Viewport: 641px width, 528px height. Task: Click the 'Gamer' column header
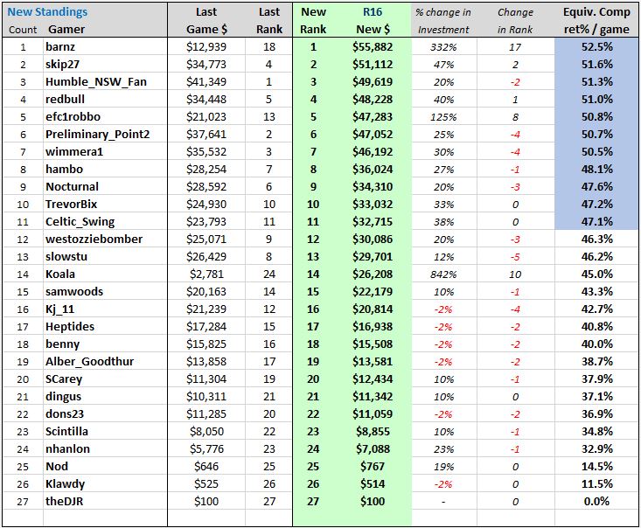(66, 30)
